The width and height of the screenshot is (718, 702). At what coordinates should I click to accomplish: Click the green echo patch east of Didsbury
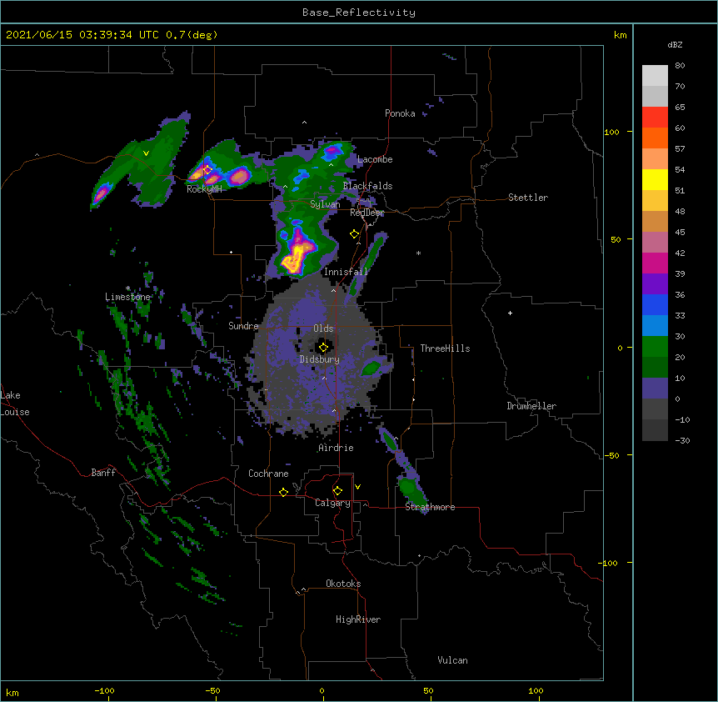click(371, 368)
